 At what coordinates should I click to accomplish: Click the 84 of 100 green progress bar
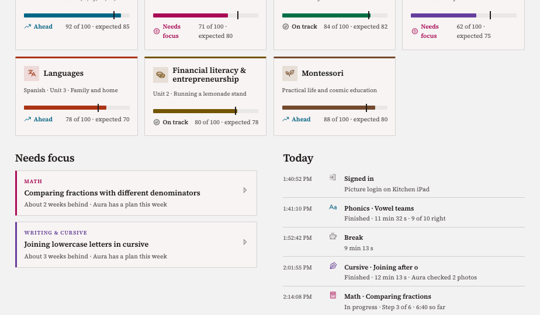[334, 16]
